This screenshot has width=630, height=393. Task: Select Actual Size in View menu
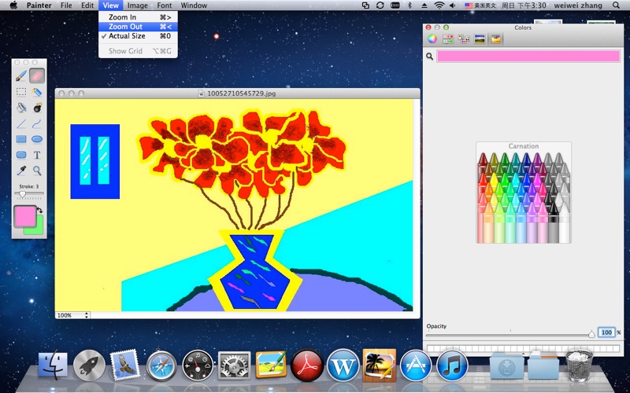tap(138, 35)
